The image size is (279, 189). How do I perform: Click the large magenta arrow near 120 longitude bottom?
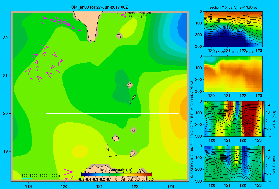pos(68,171)
